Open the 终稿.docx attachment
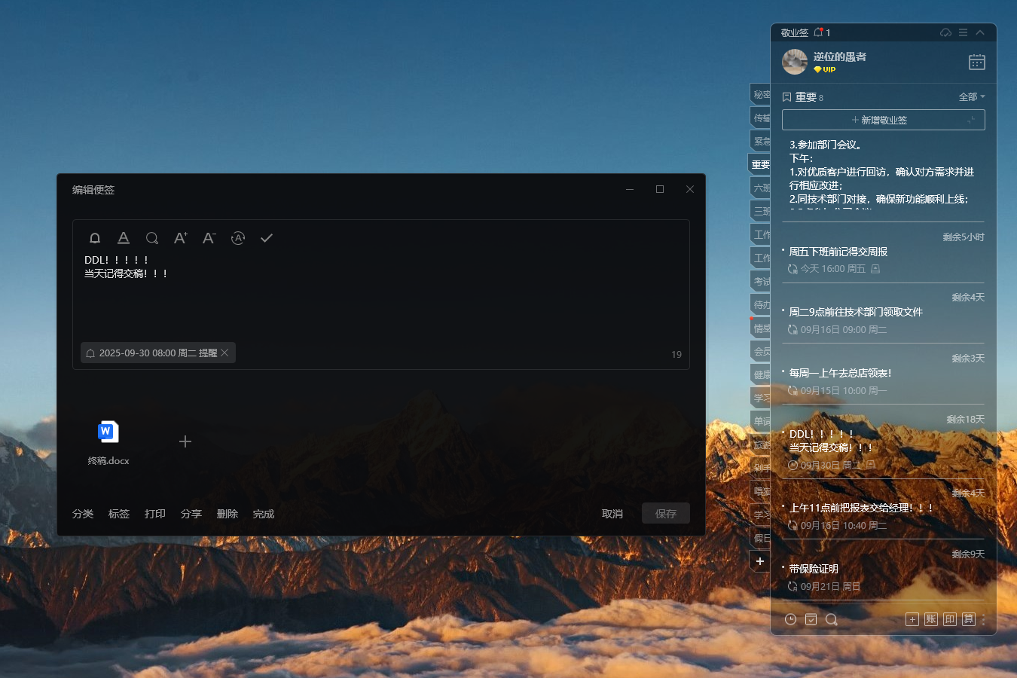 [x=108, y=443]
